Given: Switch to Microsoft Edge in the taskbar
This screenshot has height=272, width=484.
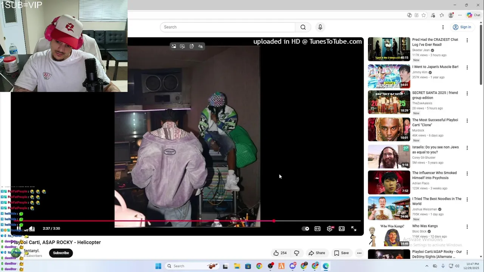Looking at the screenshot, I should click(x=326, y=266).
